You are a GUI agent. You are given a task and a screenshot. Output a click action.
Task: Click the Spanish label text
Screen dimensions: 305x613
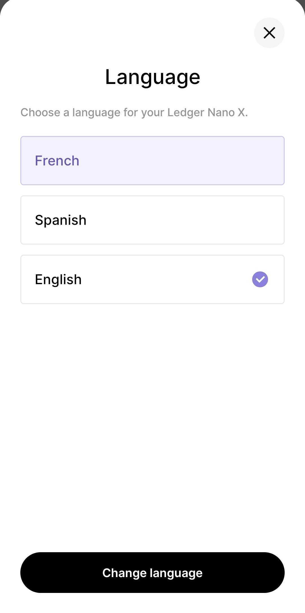(x=60, y=220)
